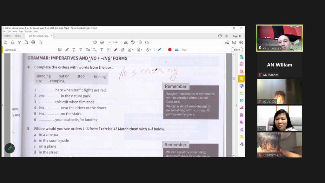Select the highlighter text tool
The width and height of the screenshot is (325, 183).
[x=67, y=50]
